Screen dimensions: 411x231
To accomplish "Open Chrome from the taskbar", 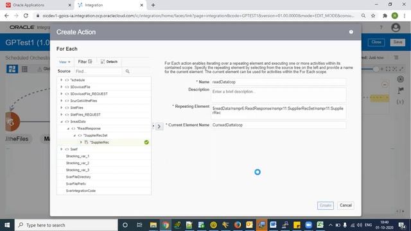I will pos(165,225).
